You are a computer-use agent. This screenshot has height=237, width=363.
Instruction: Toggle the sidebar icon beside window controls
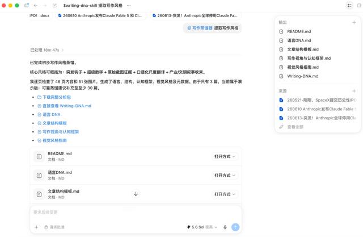[x=27, y=5]
